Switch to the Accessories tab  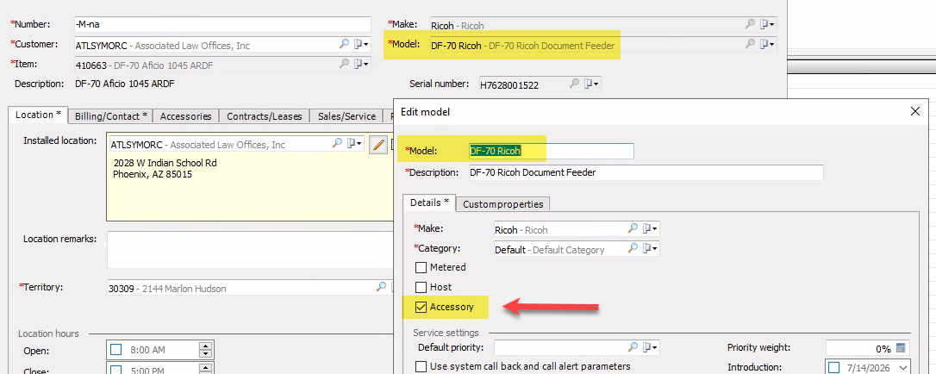pyautogui.click(x=185, y=116)
